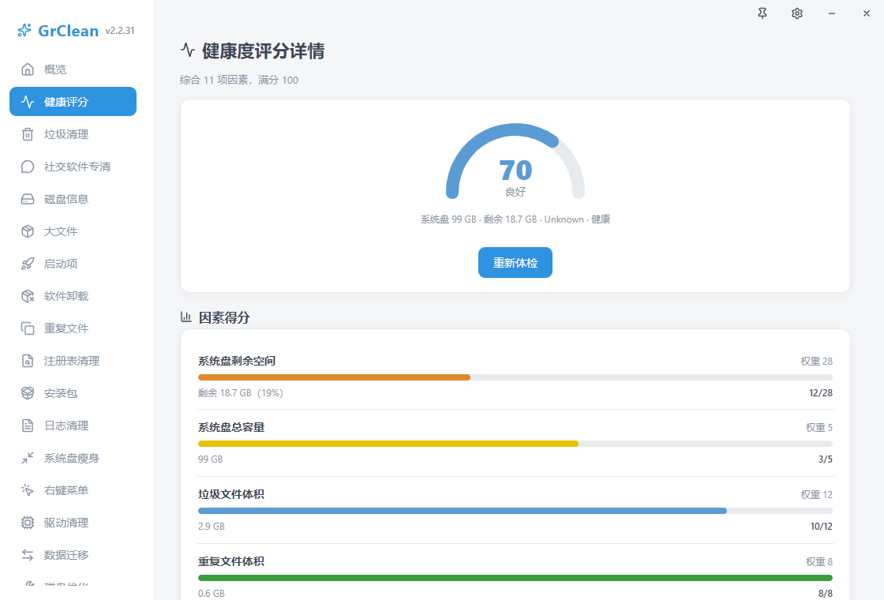The image size is (884, 600).
Task: Click the health score gauge showing 70
Action: coord(515,161)
